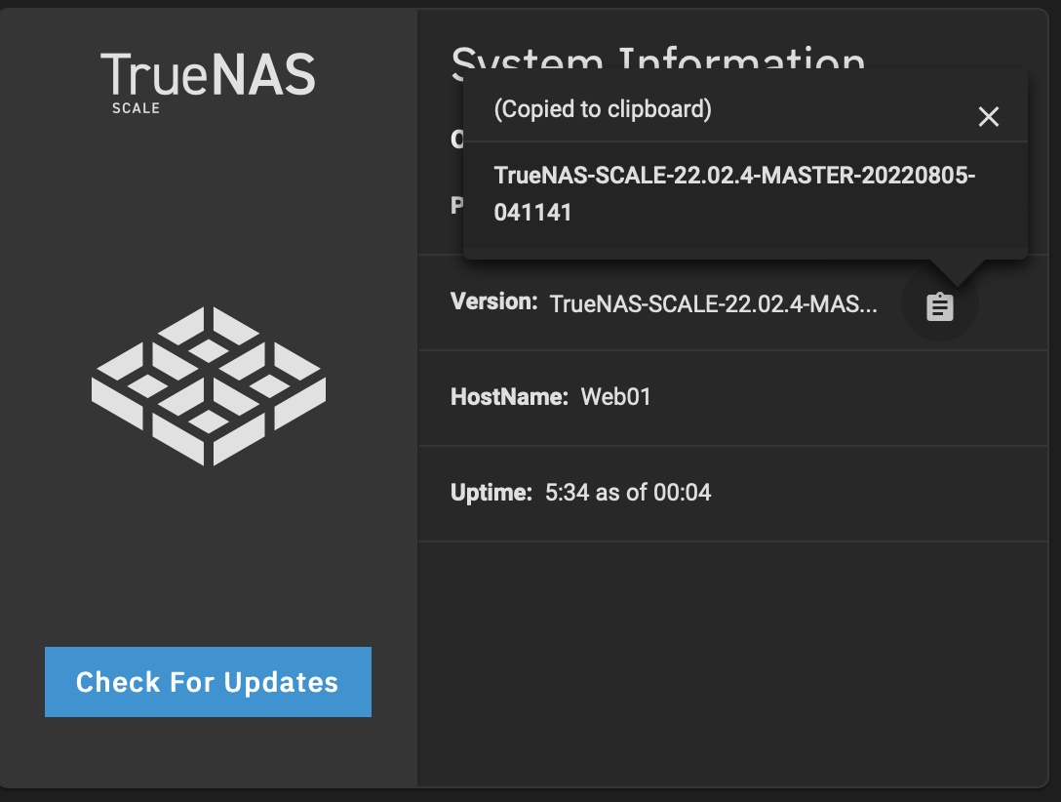Click the Uptime label
This screenshot has height=802, width=1061.
(x=491, y=492)
